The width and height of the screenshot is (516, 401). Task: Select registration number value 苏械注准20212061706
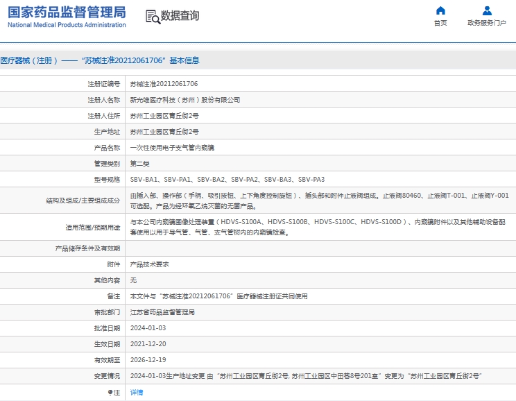[164, 84]
